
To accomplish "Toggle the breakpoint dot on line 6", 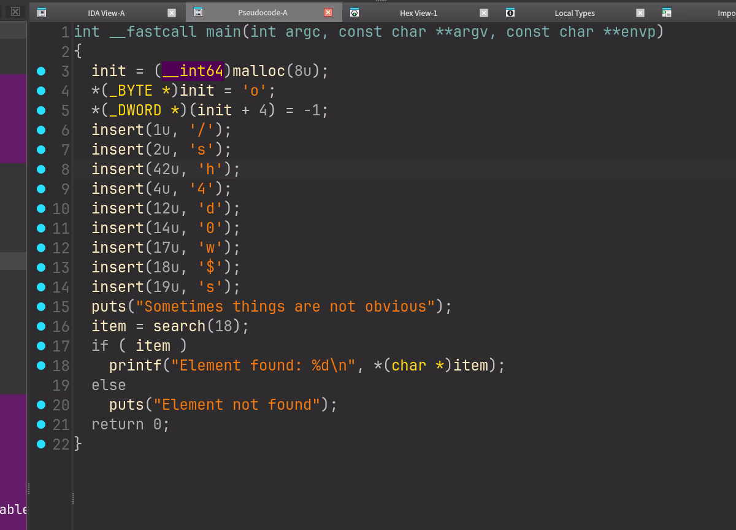I will 41,129.
